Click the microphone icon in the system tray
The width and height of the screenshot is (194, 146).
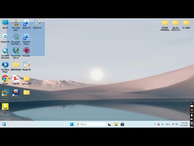pos(162,124)
